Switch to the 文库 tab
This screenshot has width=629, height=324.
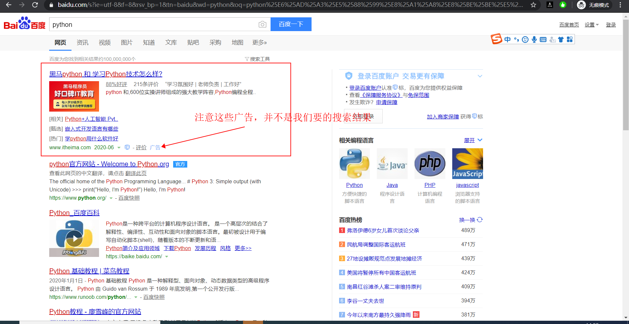point(171,43)
